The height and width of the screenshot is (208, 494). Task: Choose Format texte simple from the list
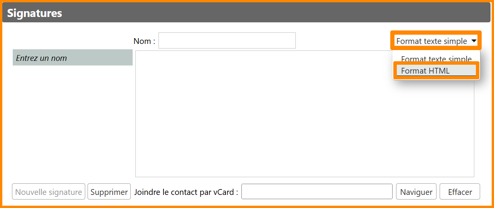pyautogui.click(x=436, y=59)
